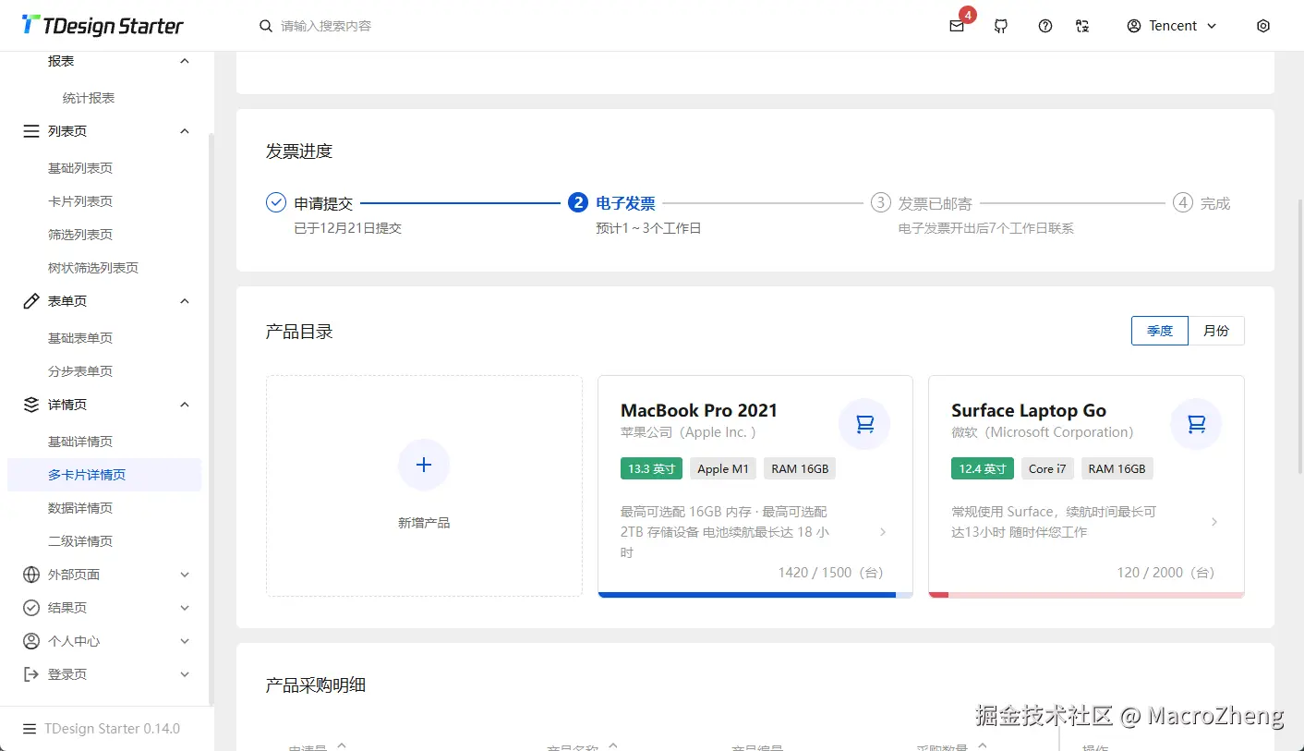Click the 12.4 英寸 green tag
Viewport: 1304px width, 751px height.
pos(983,468)
